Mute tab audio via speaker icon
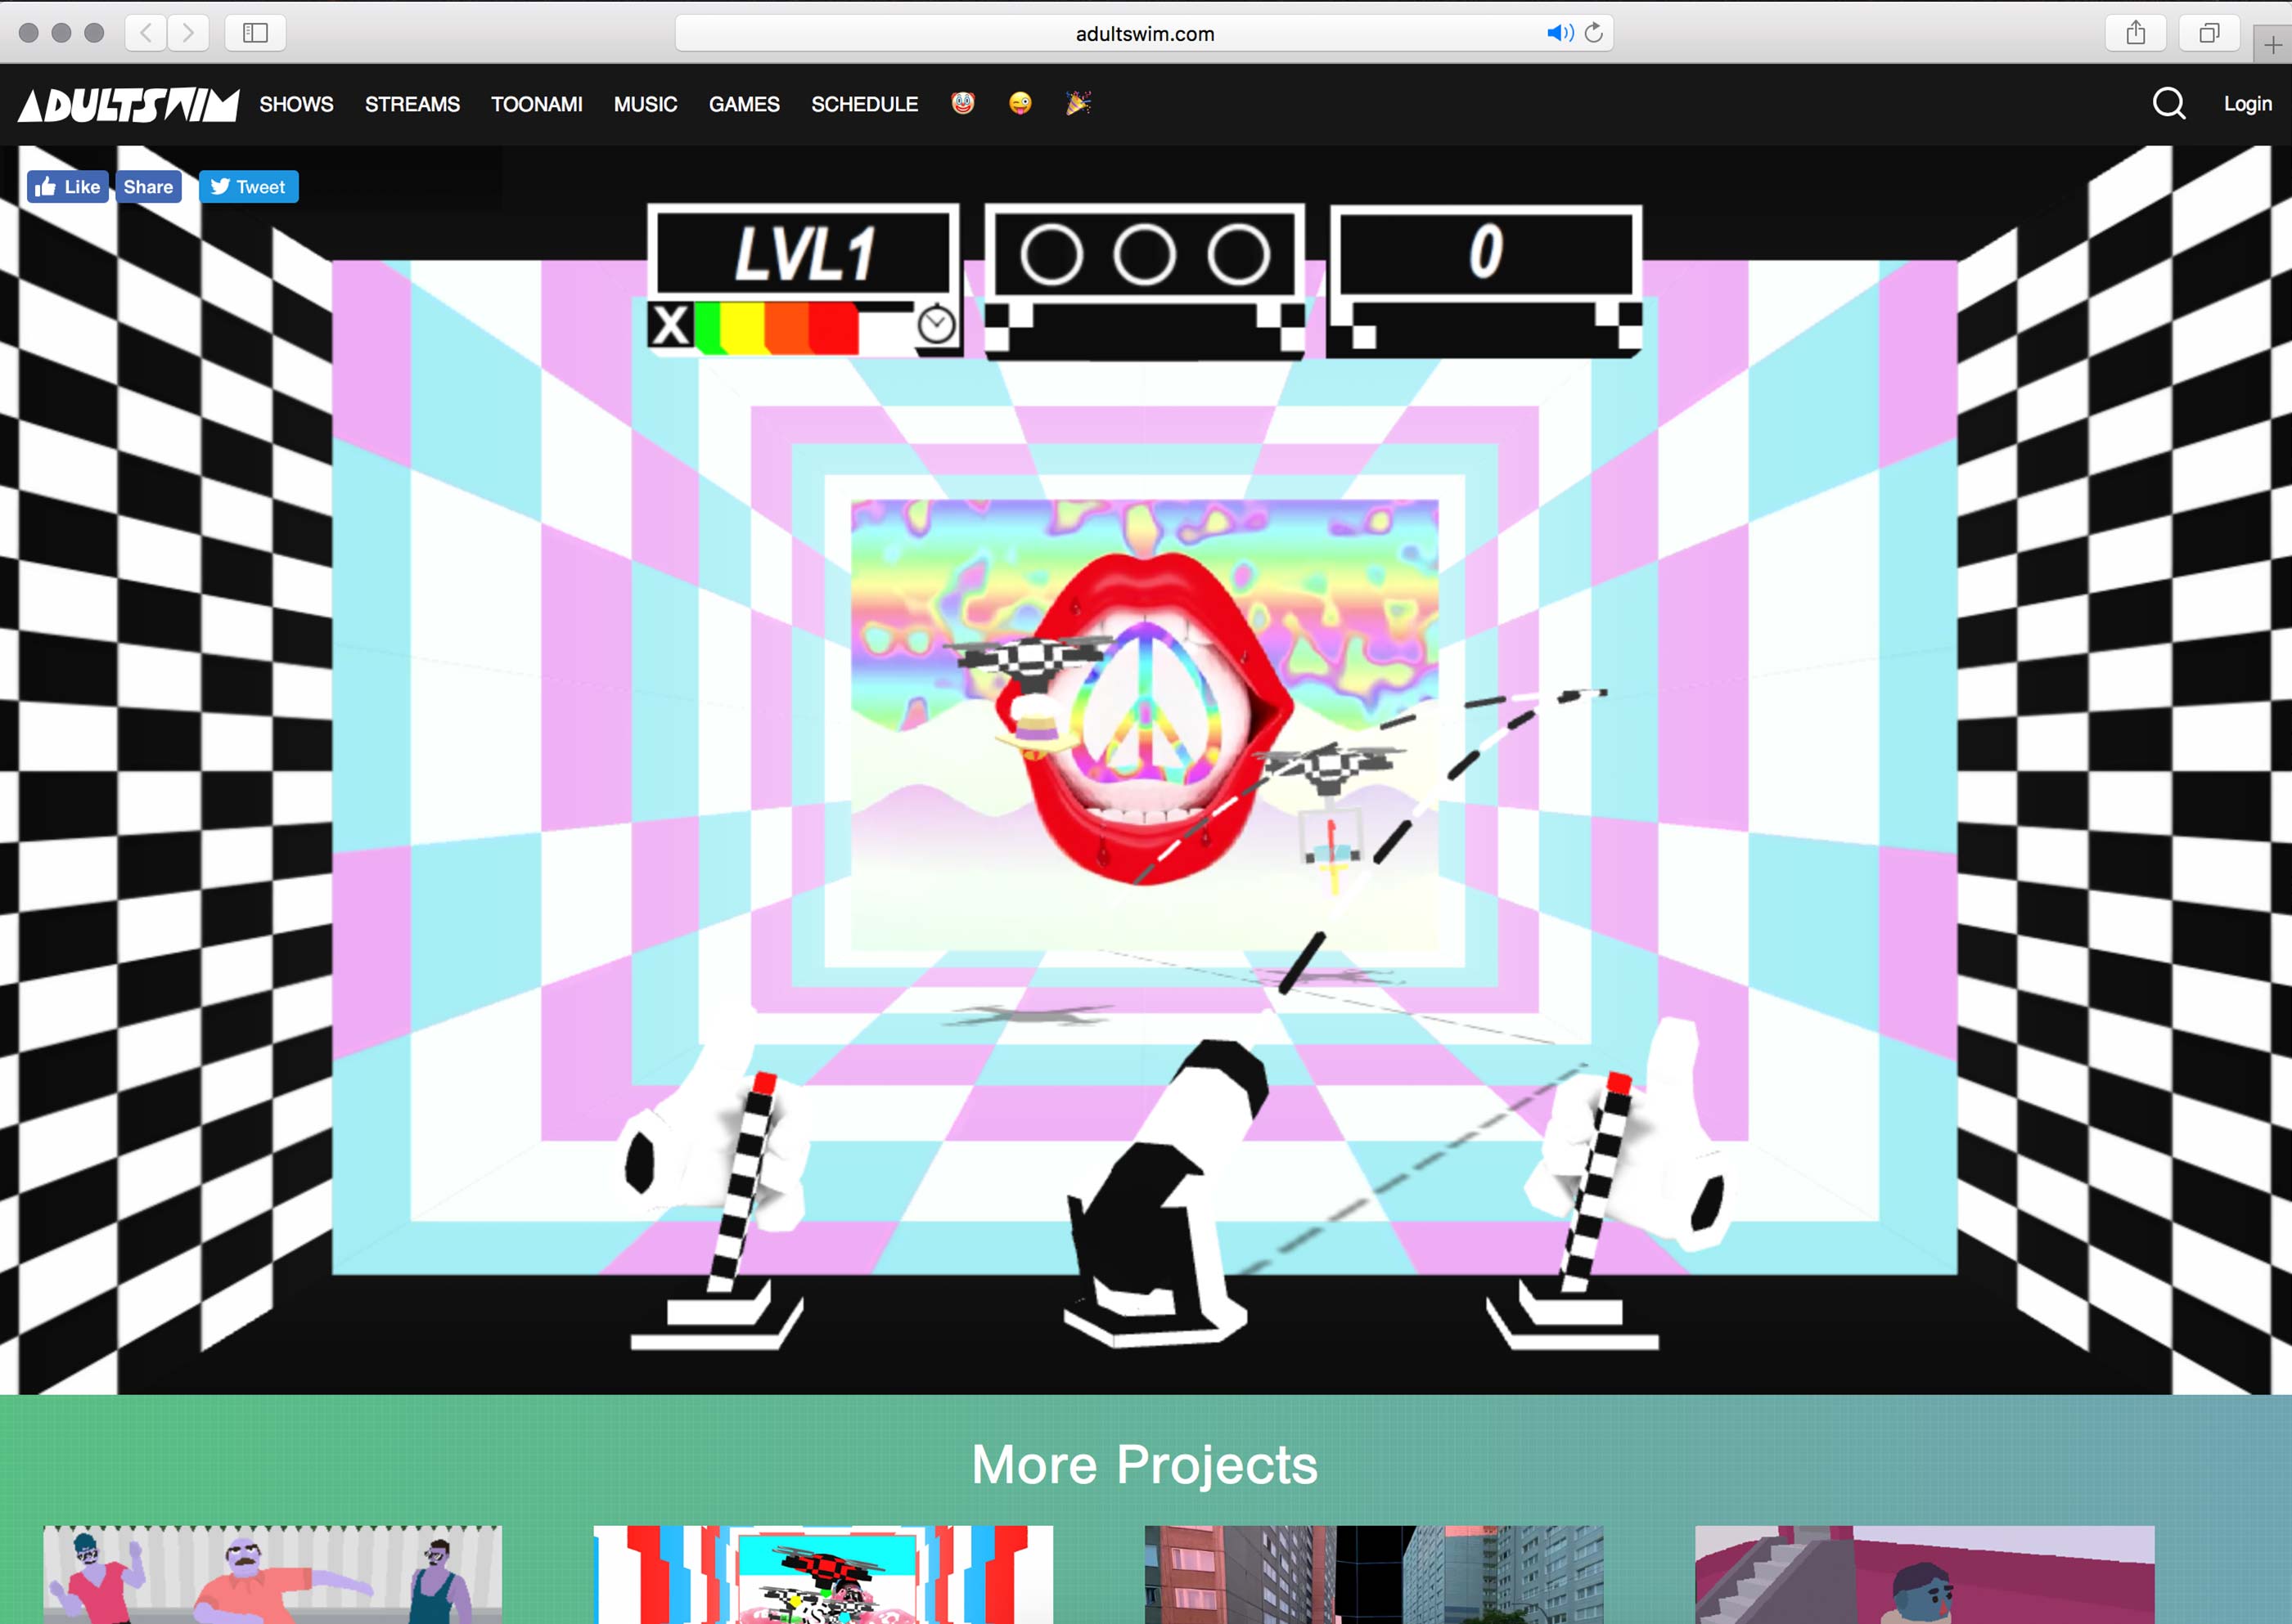Screen dimensions: 2292x1624 (x=1559, y=33)
